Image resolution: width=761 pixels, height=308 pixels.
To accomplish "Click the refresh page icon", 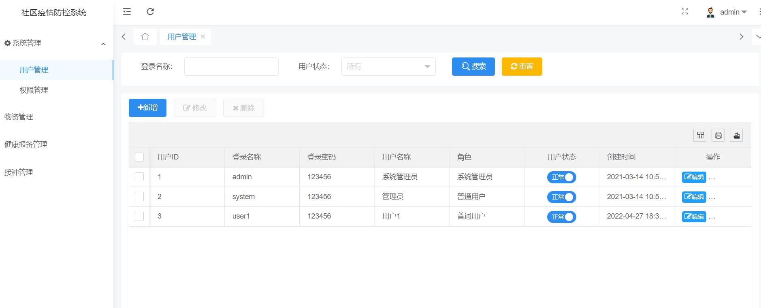I will pyautogui.click(x=150, y=12).
